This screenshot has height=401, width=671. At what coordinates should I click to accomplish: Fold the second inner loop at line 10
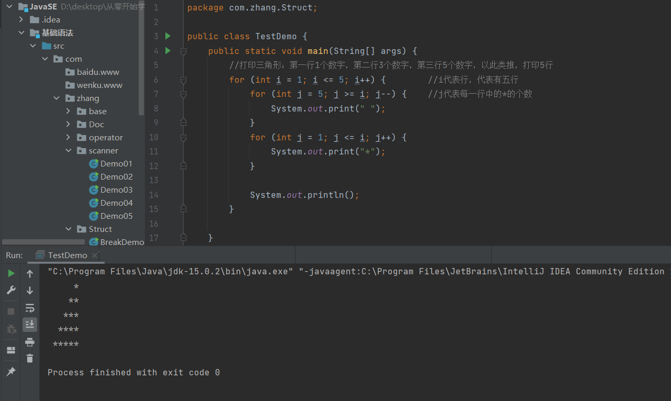[x=183, y=138]
